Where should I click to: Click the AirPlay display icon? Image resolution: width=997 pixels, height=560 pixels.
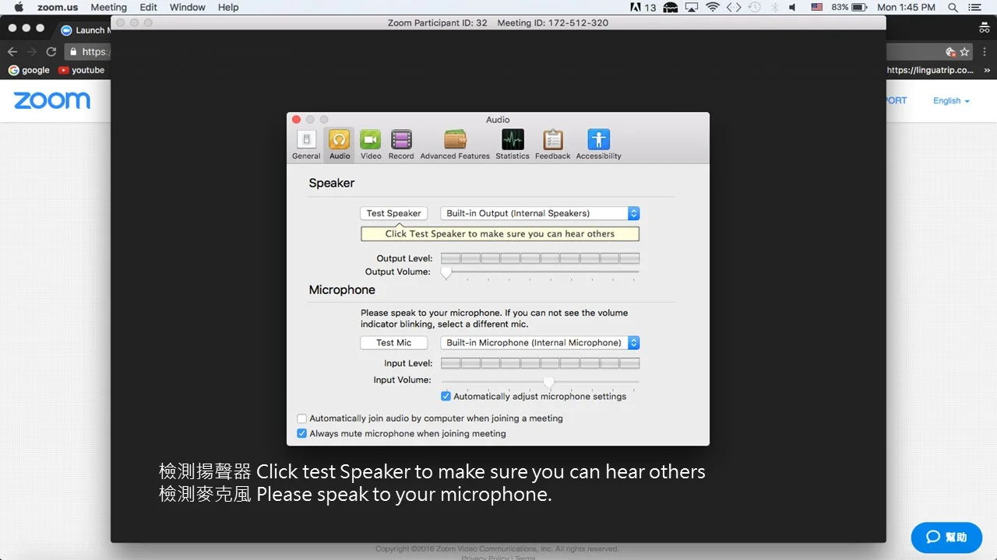(x=692, y=7)
